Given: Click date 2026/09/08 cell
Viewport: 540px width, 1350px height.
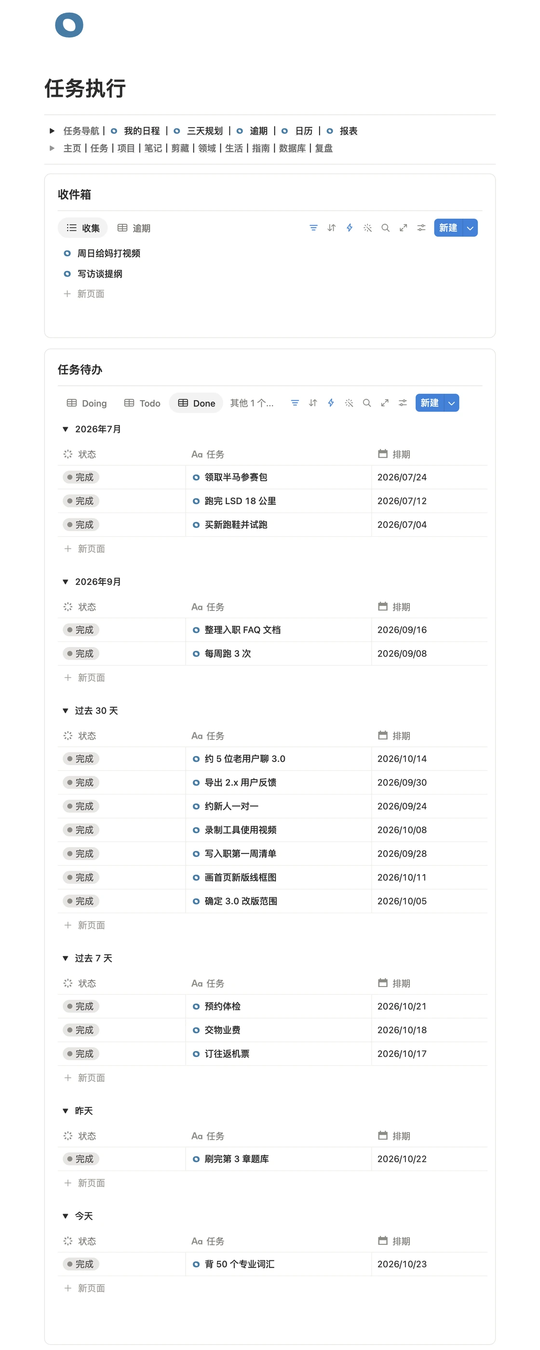Looking at the screenshot, I should click(x=429, y=653).
